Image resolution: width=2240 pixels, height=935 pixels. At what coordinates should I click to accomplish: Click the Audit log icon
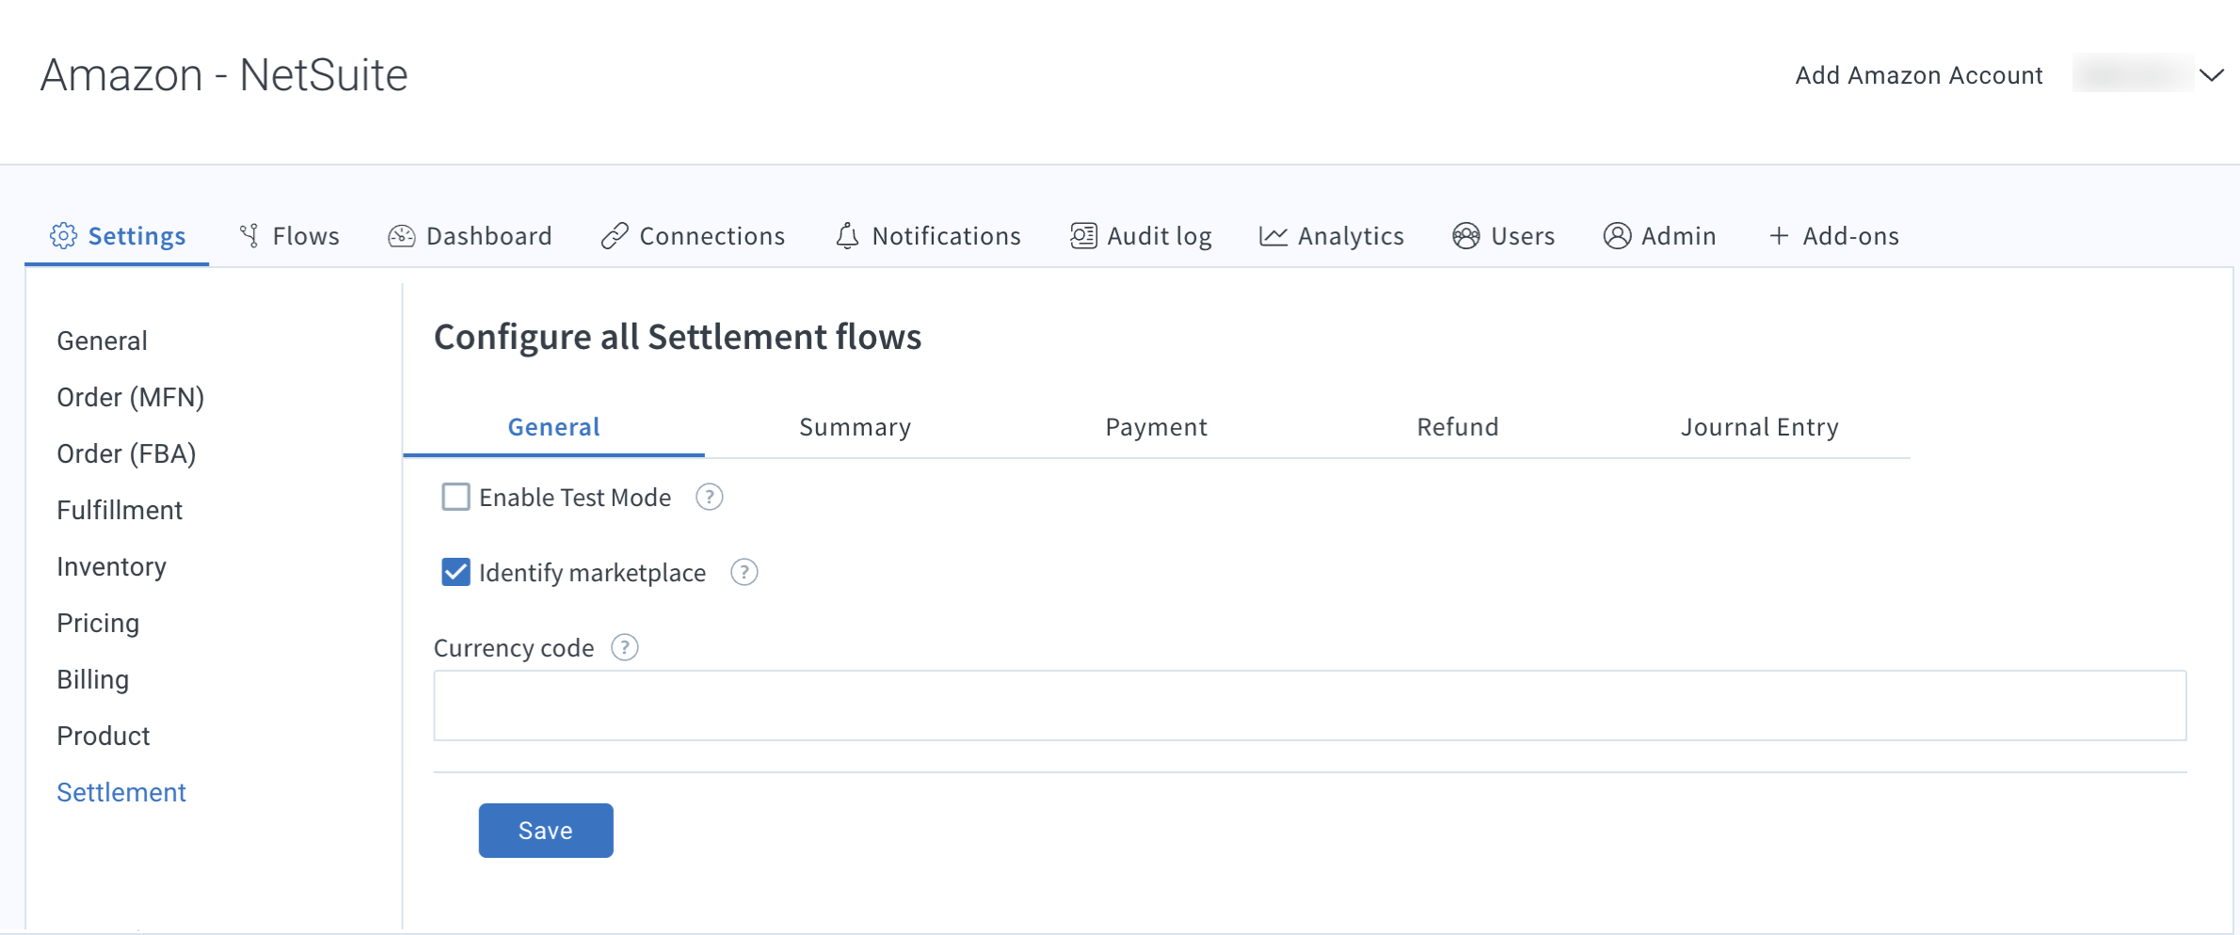(1083, 236)
